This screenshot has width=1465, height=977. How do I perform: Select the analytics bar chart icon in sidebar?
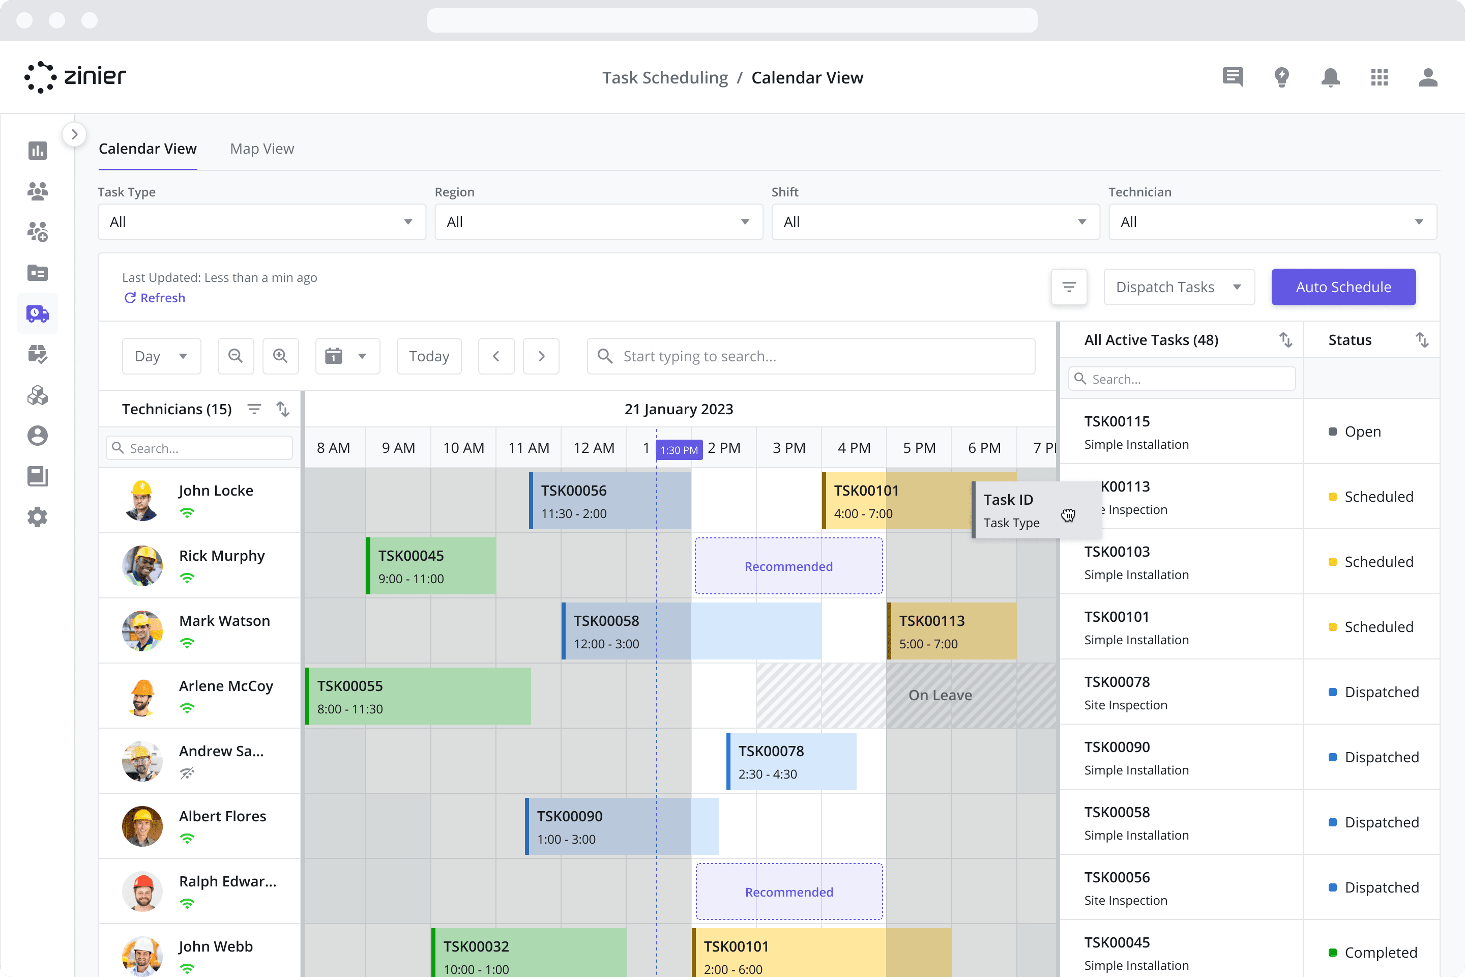(x=37, y=151)
